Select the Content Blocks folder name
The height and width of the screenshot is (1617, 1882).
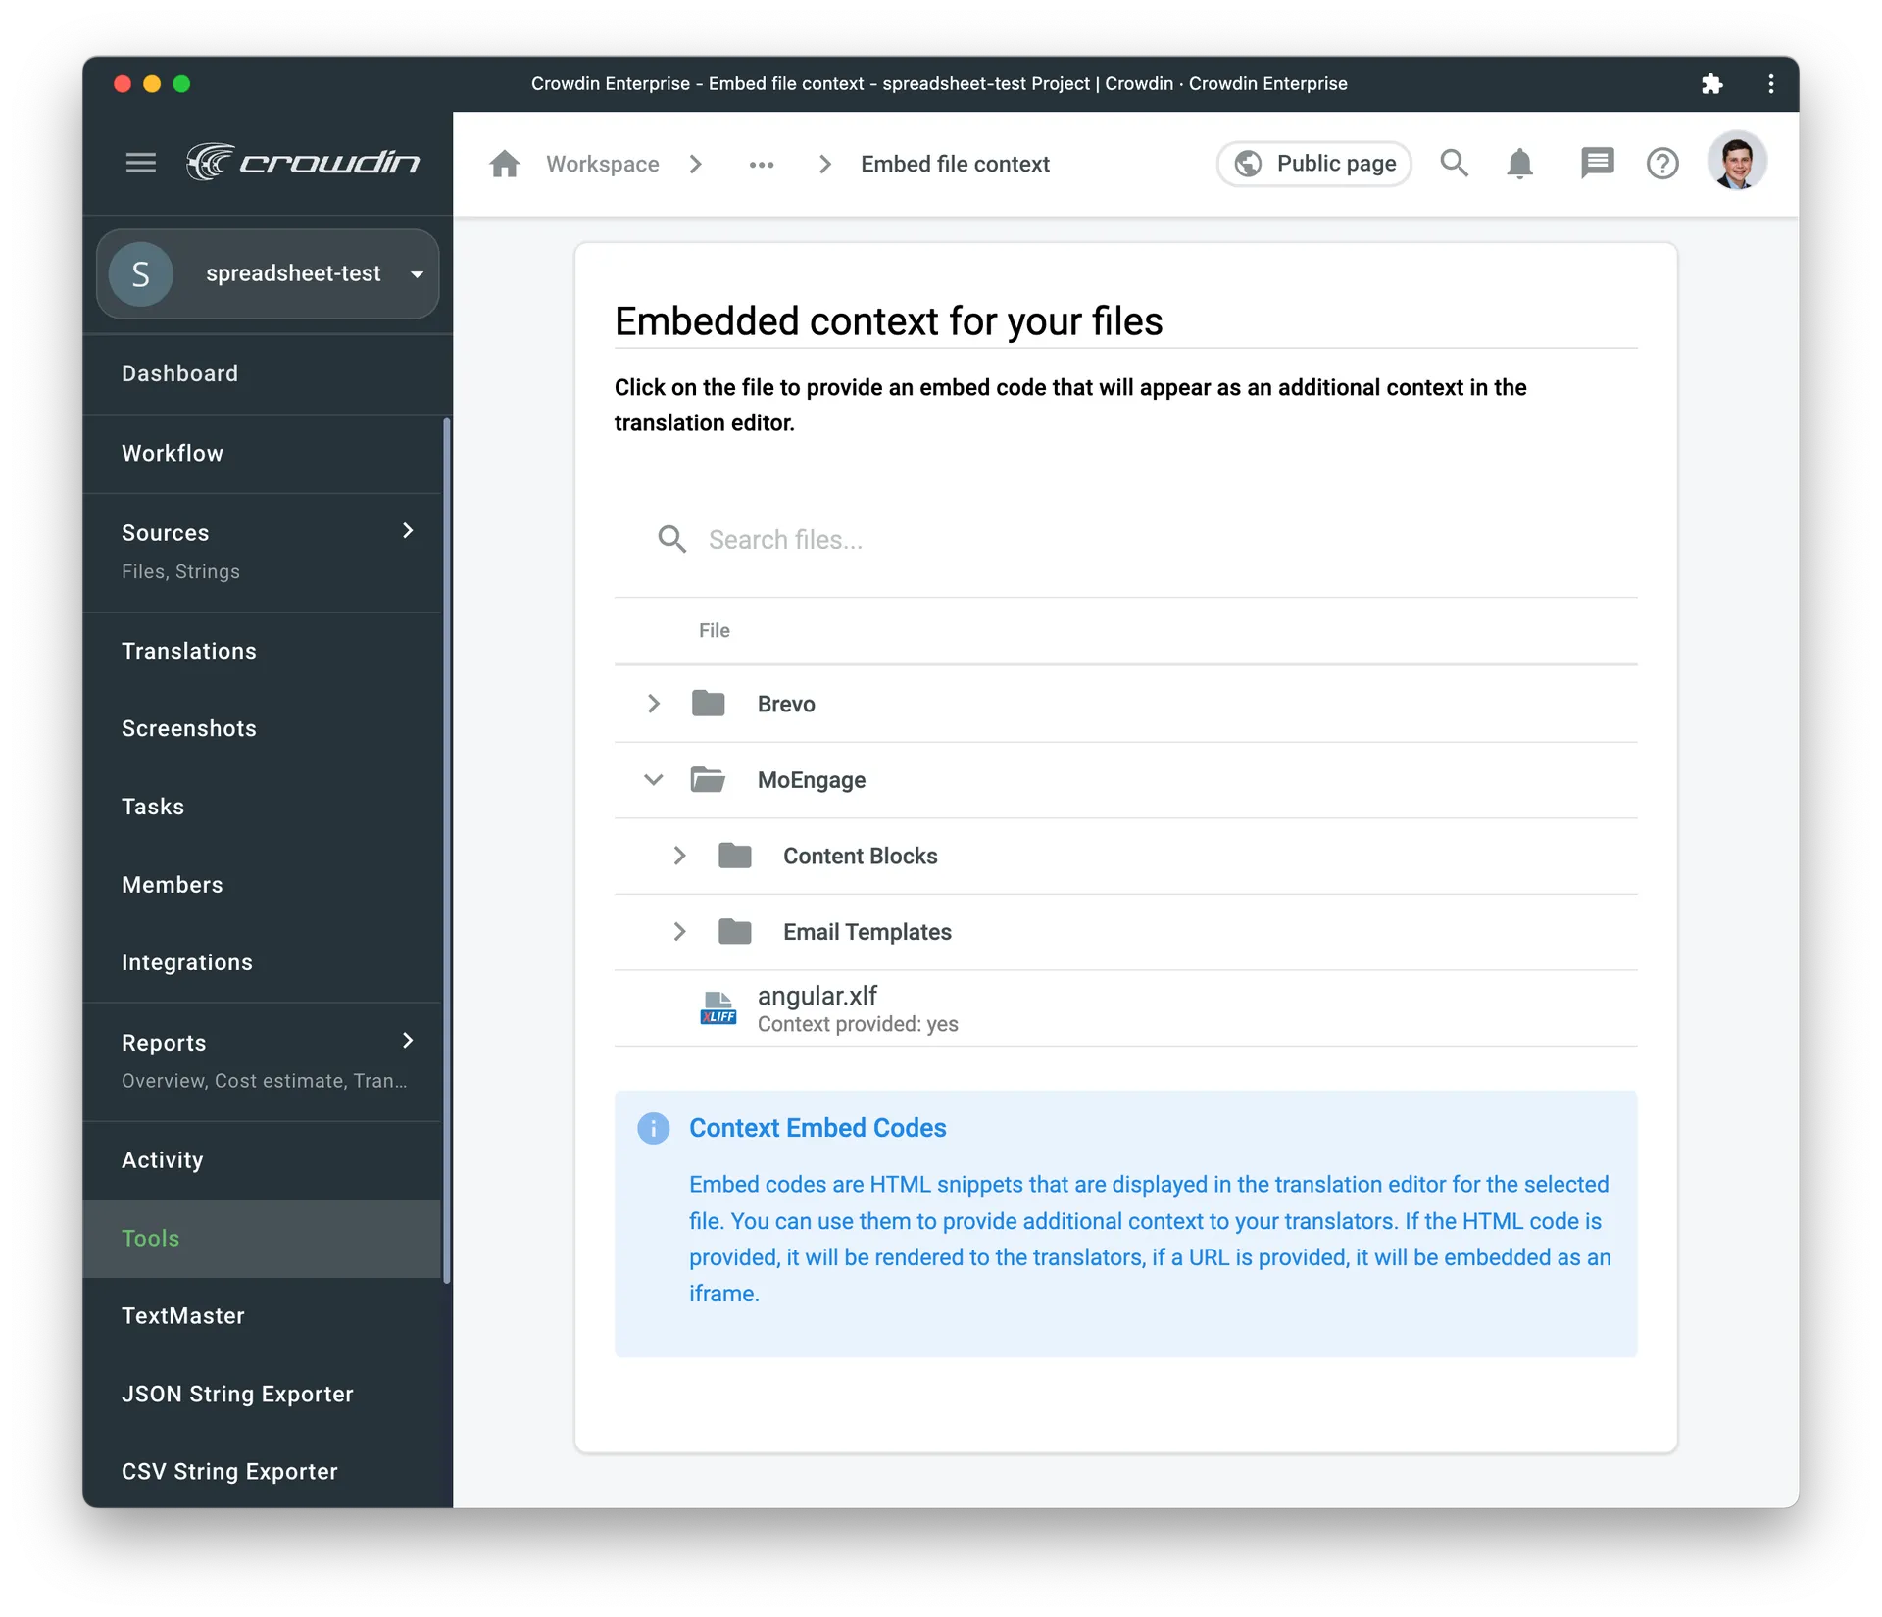(860, 856)
